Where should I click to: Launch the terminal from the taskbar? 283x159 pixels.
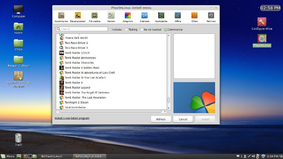pyautogui.click(x=30, y=156)
